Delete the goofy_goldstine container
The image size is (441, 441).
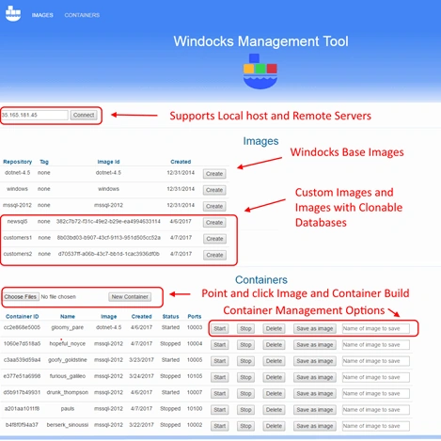point(274,361)
